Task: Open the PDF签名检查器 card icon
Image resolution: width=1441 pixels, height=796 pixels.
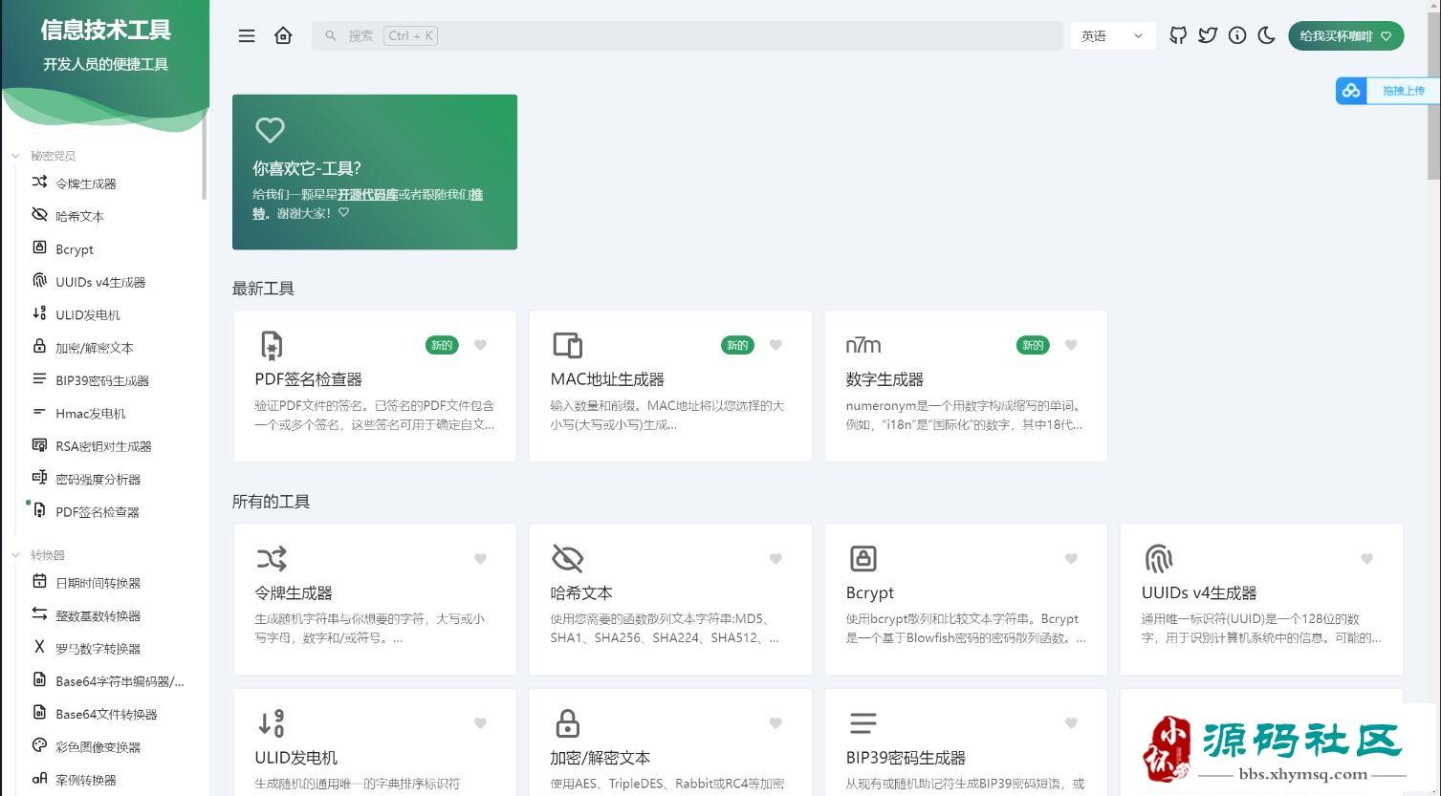Action: 272,345
